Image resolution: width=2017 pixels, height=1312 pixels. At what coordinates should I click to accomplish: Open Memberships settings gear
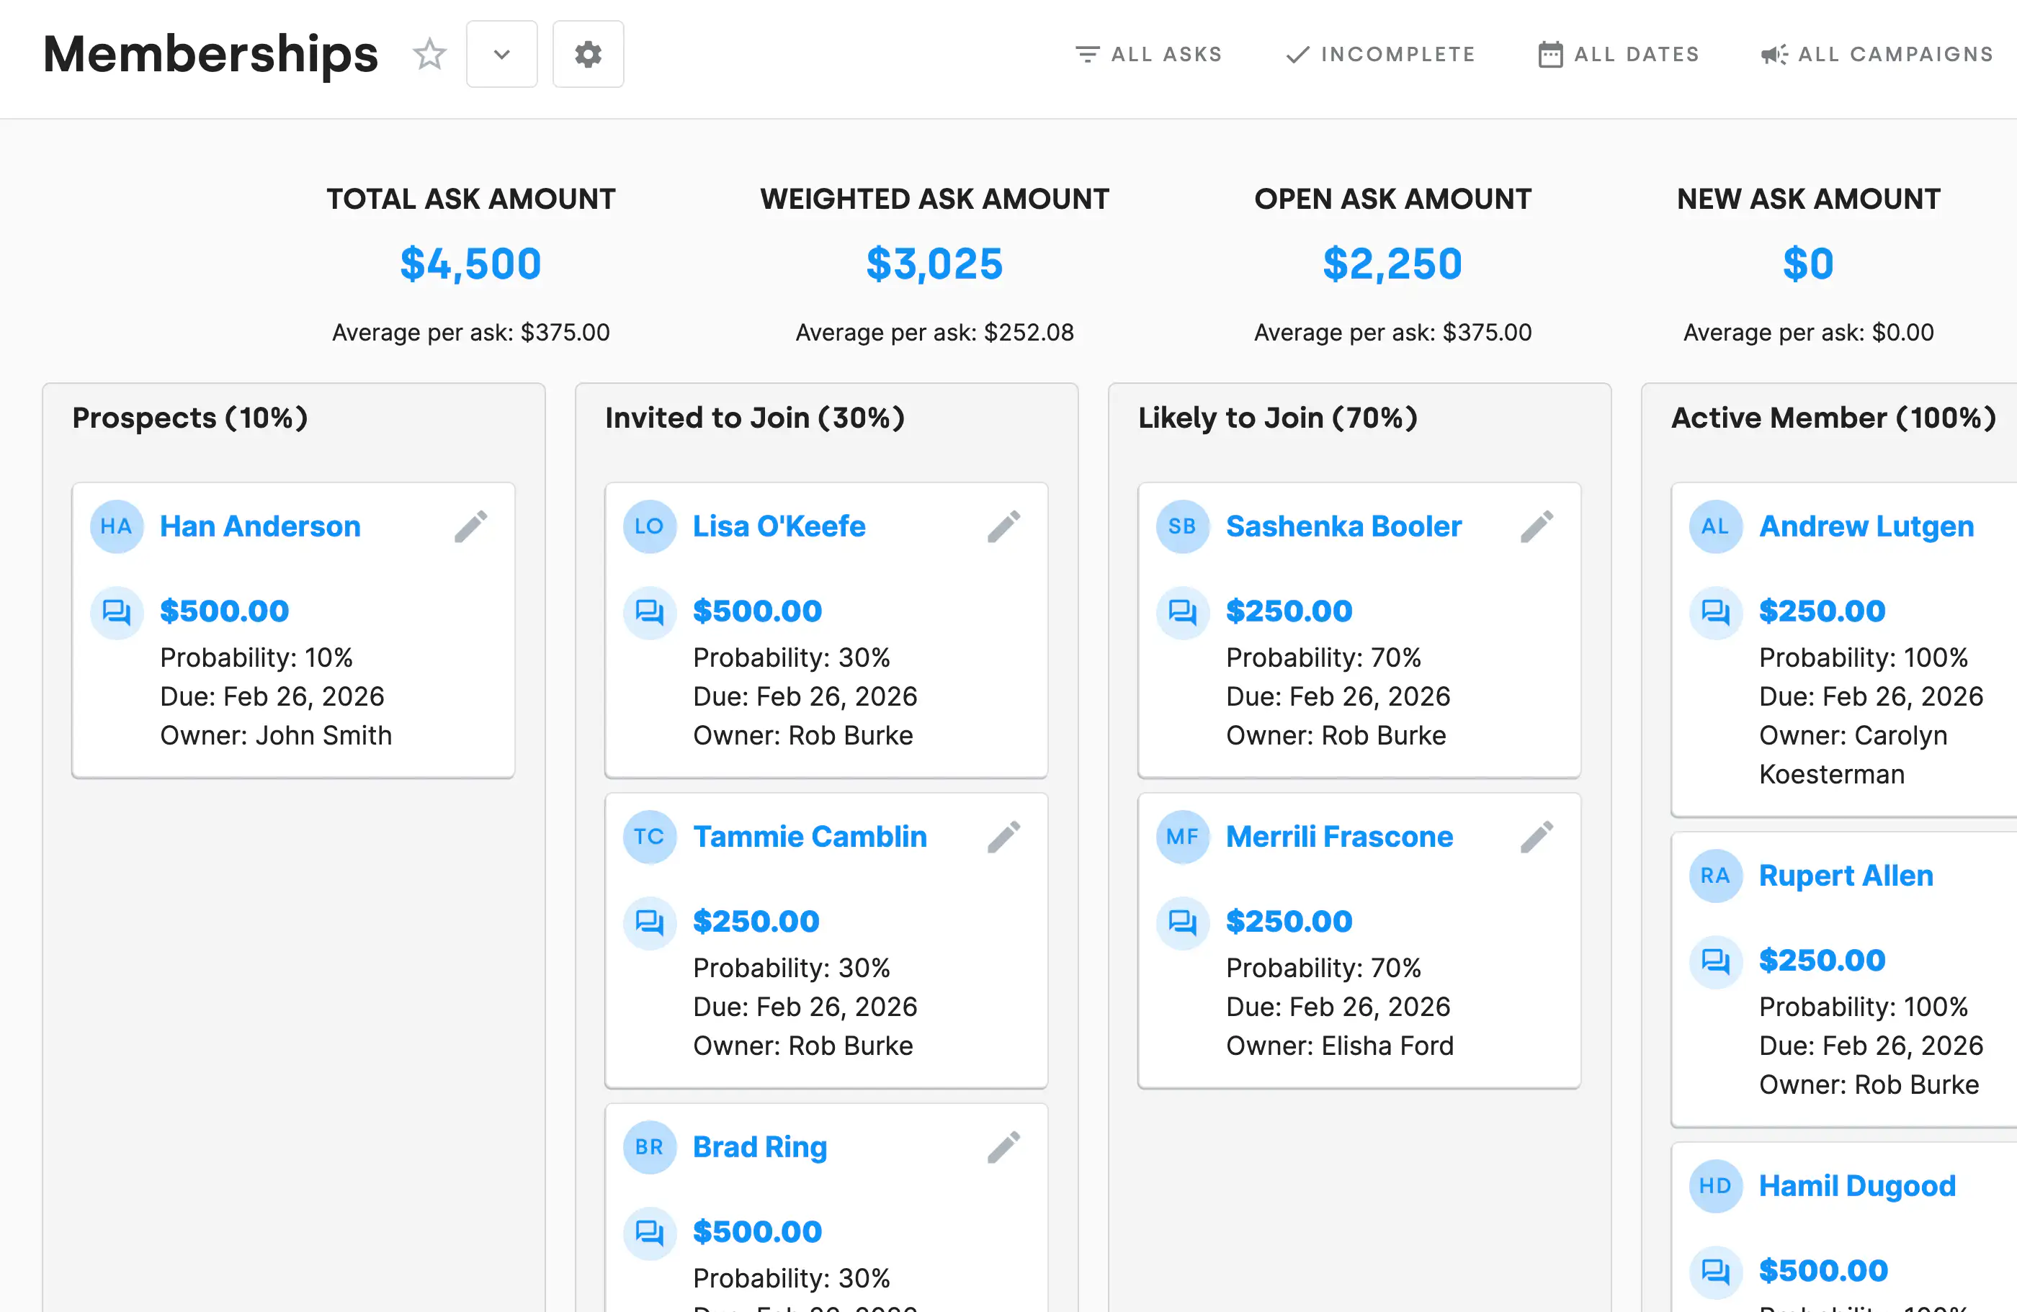(588, 54)
